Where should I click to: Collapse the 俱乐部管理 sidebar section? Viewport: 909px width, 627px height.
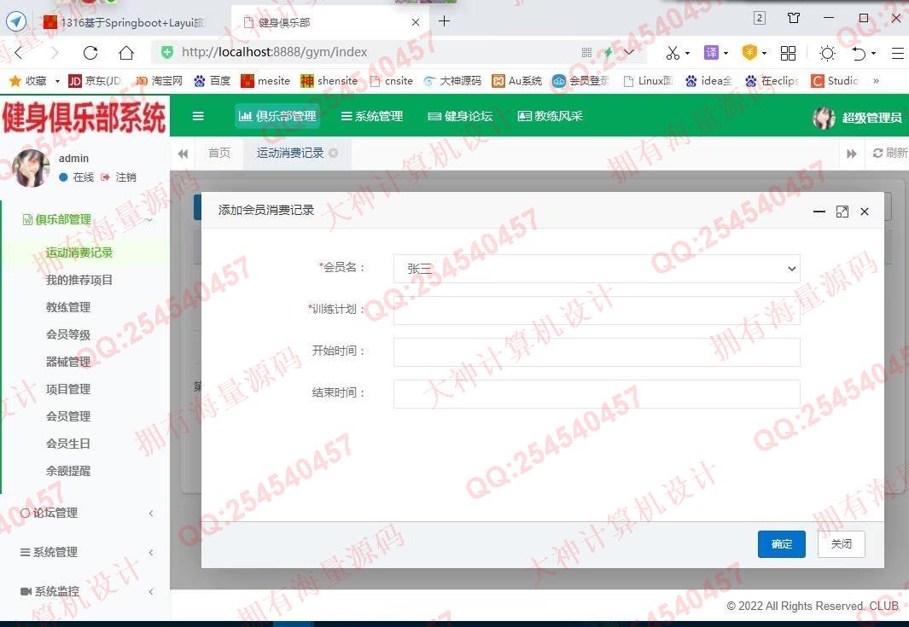click(84, 219)
